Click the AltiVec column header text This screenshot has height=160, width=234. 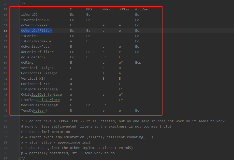pyautogui.click(x=142, y=9)
